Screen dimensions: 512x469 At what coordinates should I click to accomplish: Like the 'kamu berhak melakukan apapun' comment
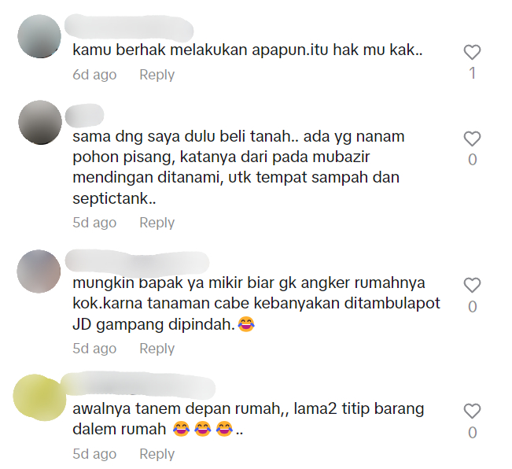tap(472, 52)
